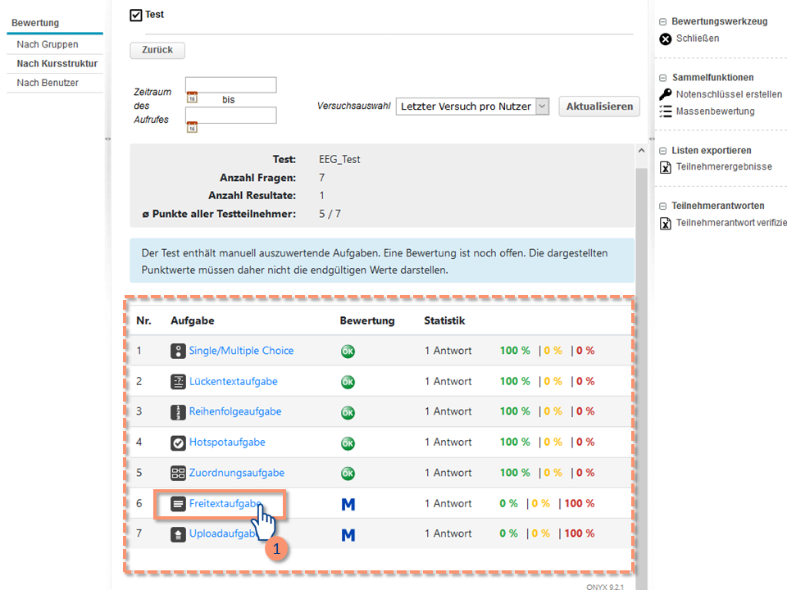
Task: Open the start date calendar picker icon
Action: coord(192,98)
